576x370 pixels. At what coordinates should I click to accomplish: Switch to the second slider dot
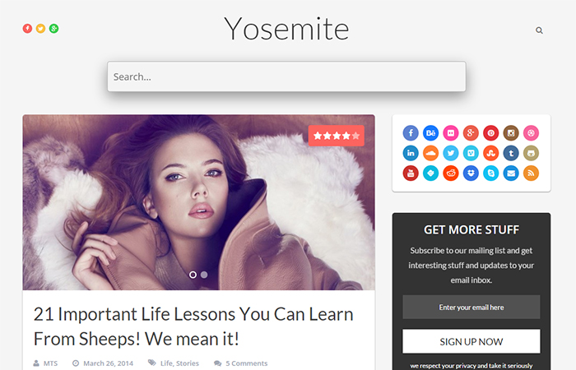click(x=204, y=275)
